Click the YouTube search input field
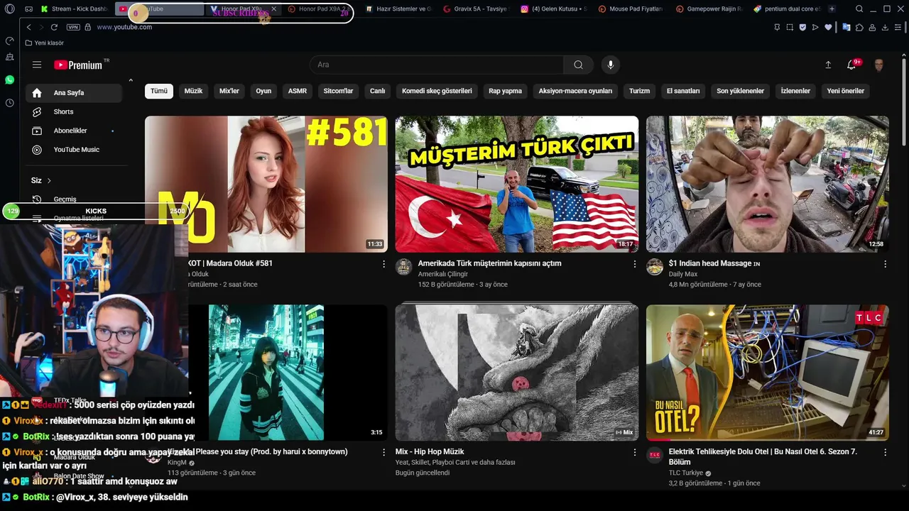This screenshot has width=909, height=511. coord(437,65)
